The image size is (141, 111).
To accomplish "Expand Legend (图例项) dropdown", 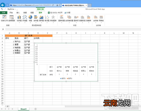I will coord(76,23).
